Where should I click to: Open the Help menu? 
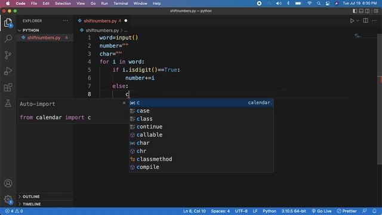(x=156, y=4)
